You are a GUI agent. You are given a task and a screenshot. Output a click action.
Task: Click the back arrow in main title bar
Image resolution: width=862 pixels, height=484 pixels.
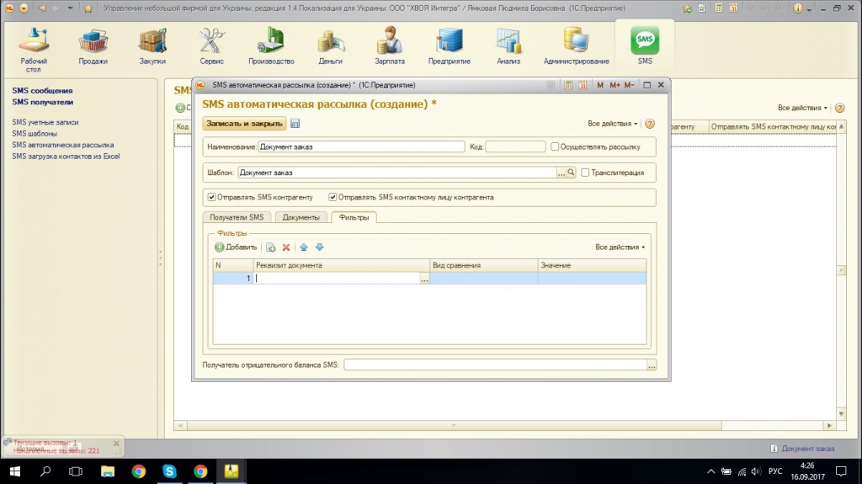click(42, 8)
